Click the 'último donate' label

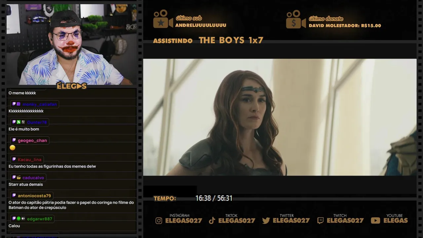(326, 19)
